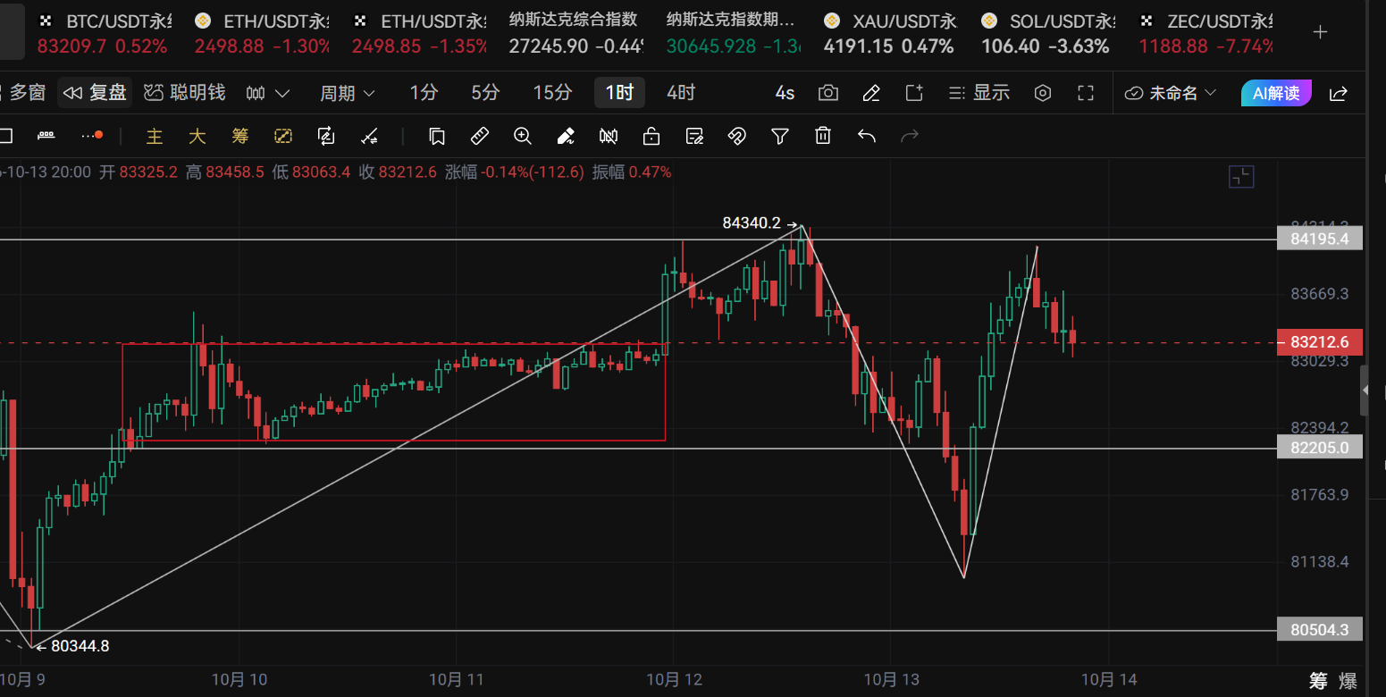Toggle the 主 main-force indicator

(155, 136)
